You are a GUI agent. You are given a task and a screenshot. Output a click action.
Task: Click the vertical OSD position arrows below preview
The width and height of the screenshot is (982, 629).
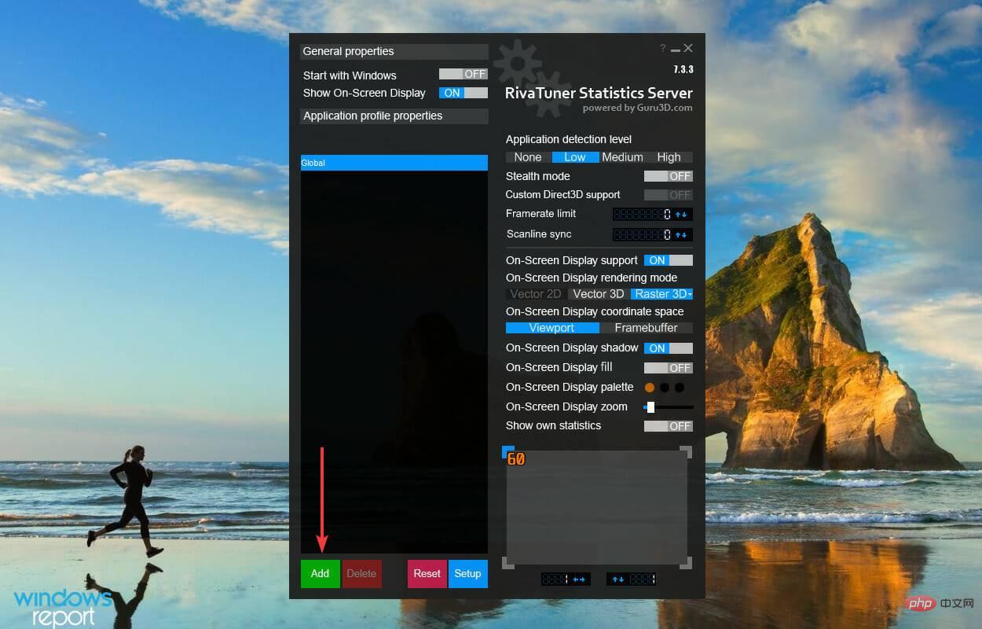point(618,579)
